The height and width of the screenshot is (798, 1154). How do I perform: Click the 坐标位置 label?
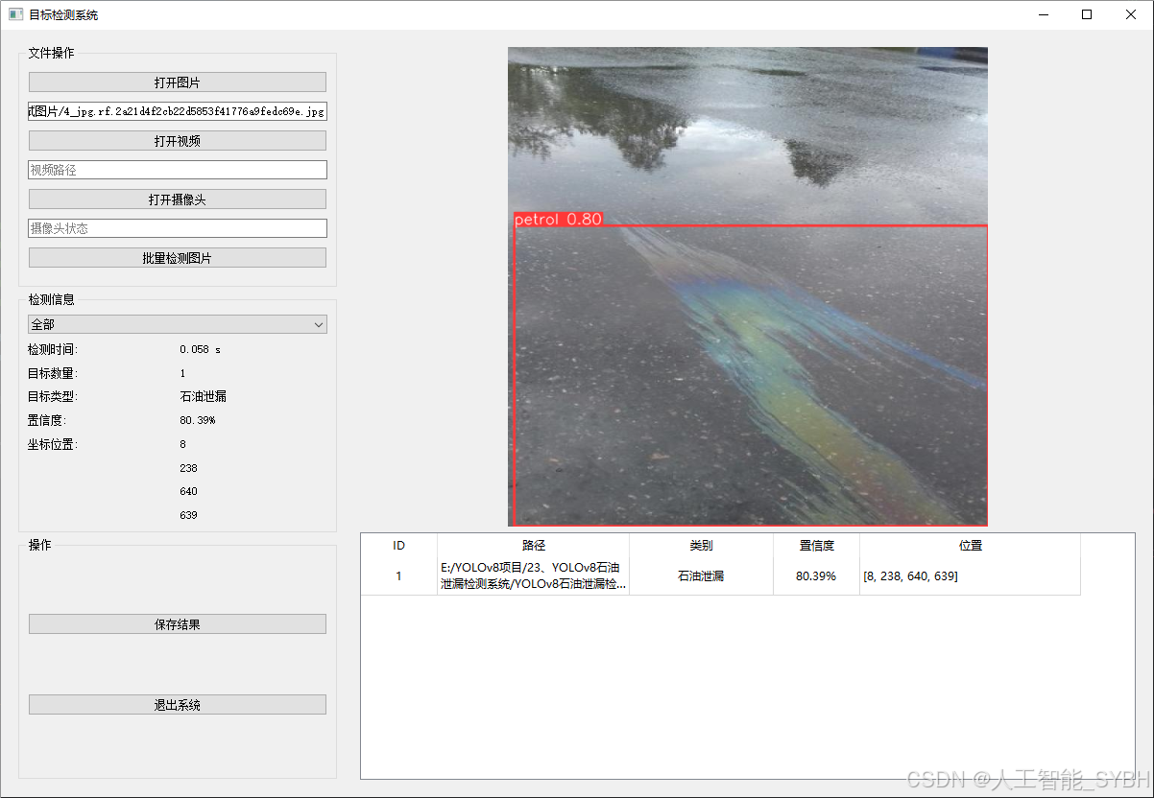[x=52, y=444]
